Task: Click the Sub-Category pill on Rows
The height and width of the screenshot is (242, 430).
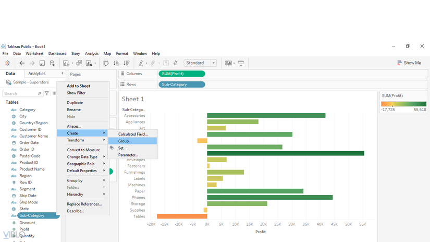Action: pyautogui.click(x=181, y=84)
